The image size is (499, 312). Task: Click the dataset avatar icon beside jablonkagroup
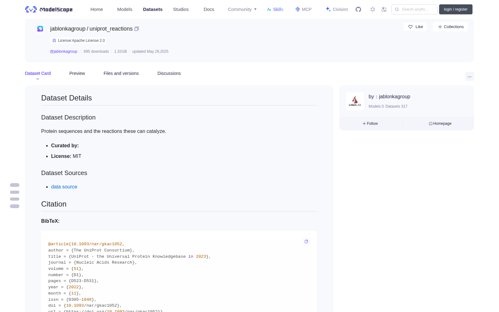tap(40, 29)
